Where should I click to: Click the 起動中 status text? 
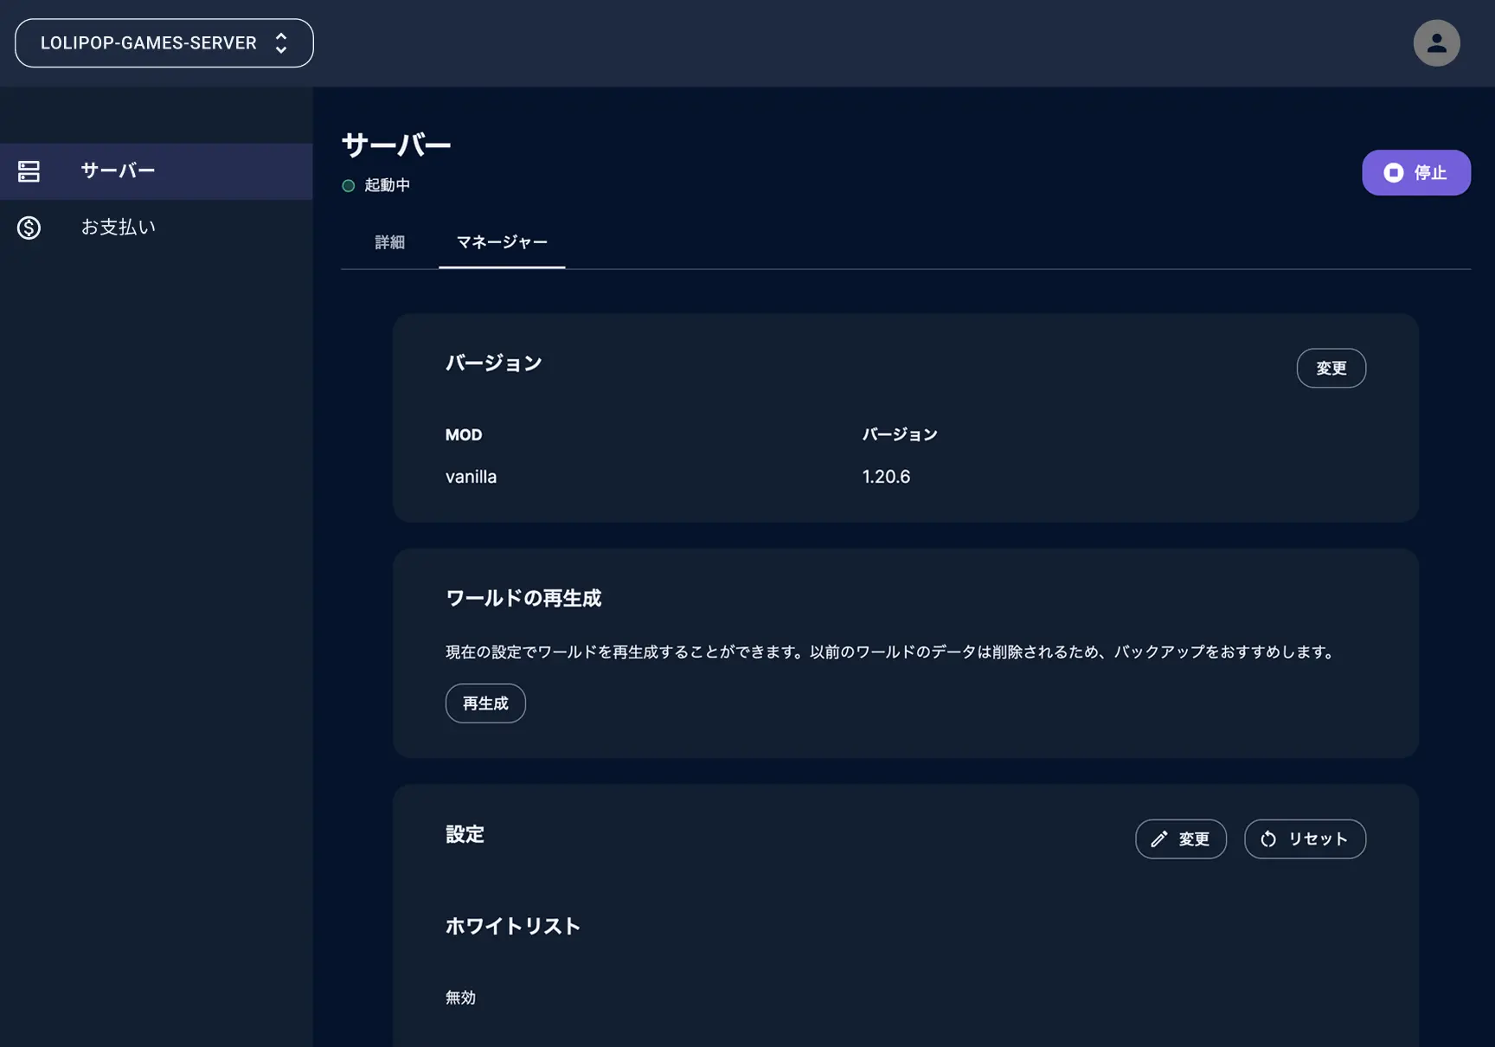click(387, 185)
